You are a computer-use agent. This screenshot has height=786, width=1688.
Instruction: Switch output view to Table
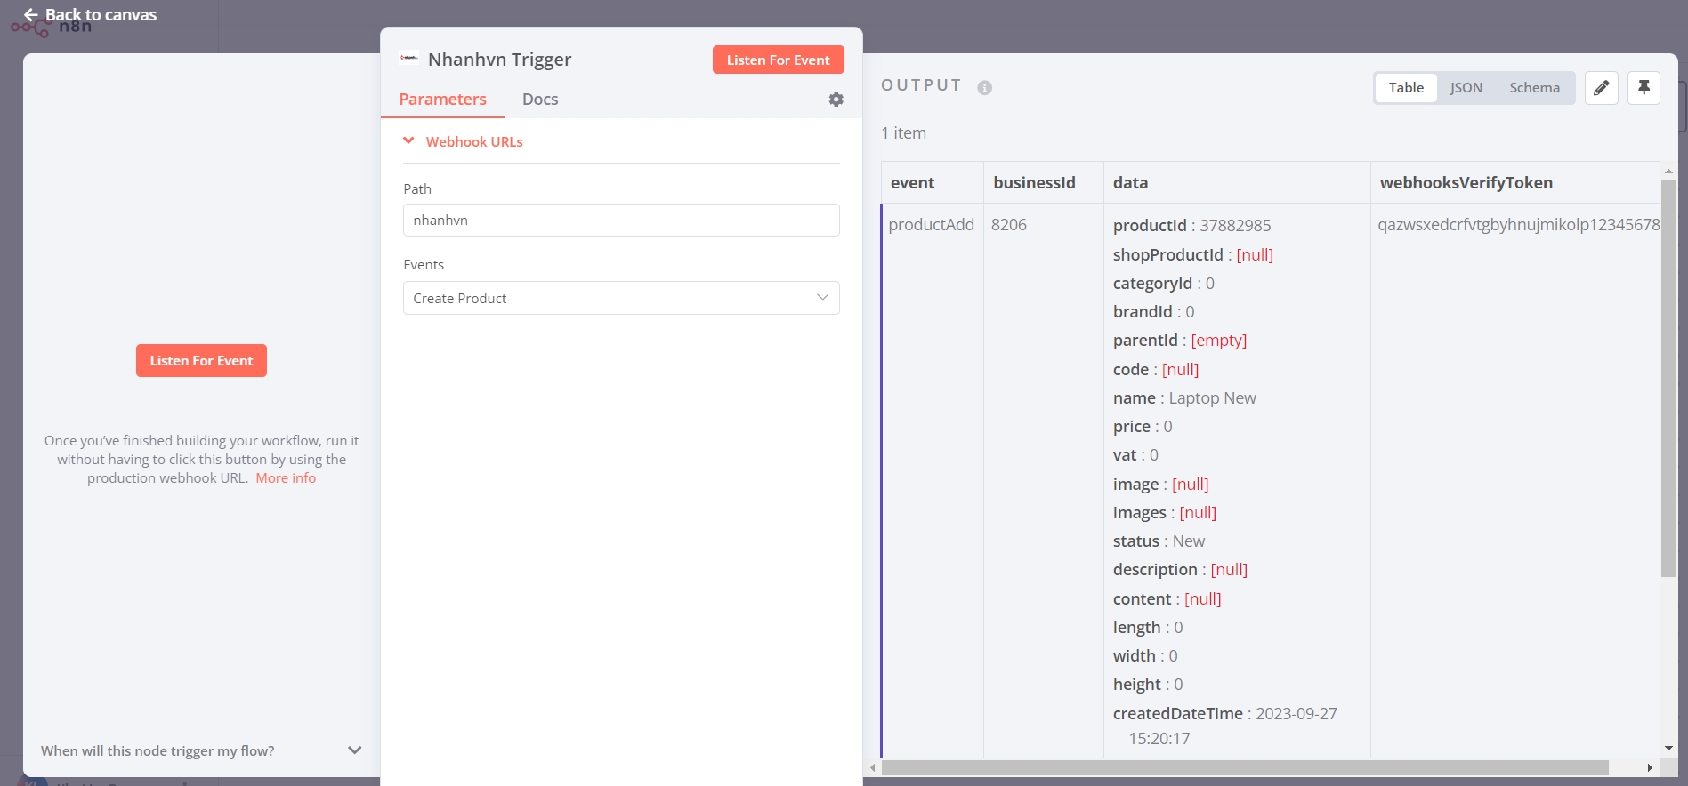(1406, 87)
